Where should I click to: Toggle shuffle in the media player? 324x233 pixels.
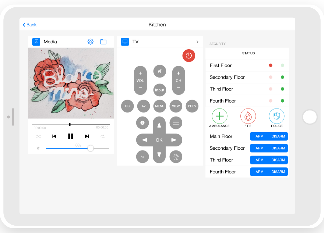click(38, 136)
